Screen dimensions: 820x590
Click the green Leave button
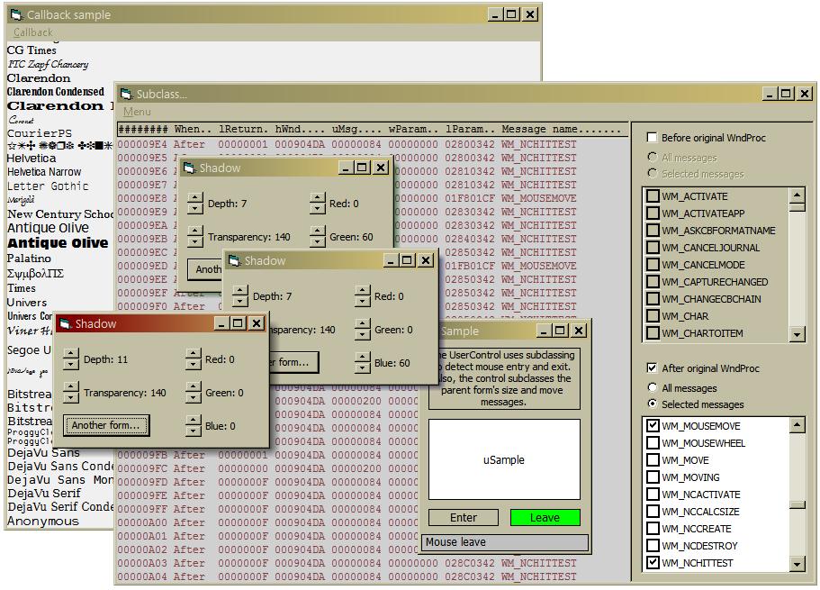545,518
